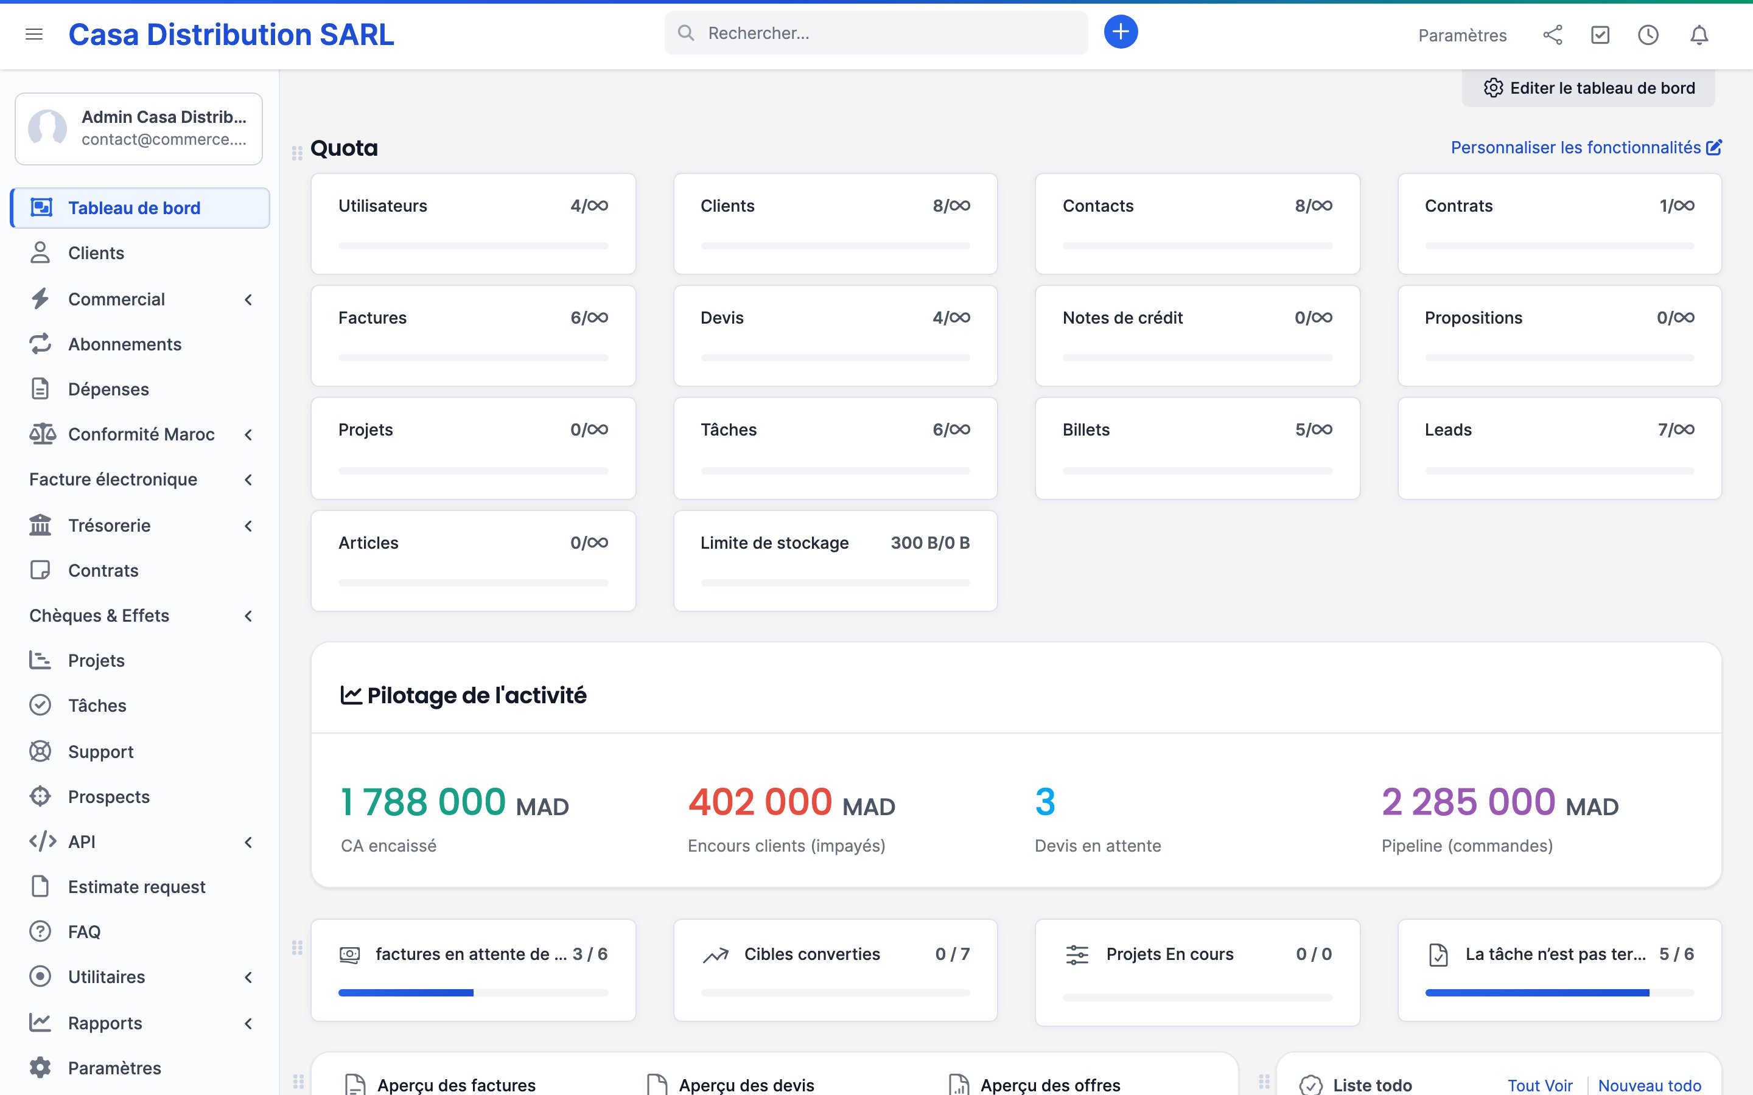
Task: Click Paramètres link in top header
Action: (x=1462, y=35)
